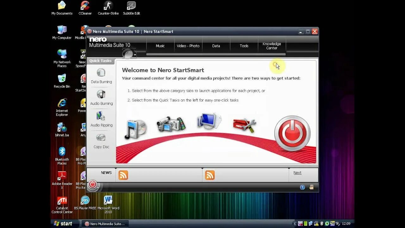
Task: Select My Computer desktop icon
Action: [62, 33]
